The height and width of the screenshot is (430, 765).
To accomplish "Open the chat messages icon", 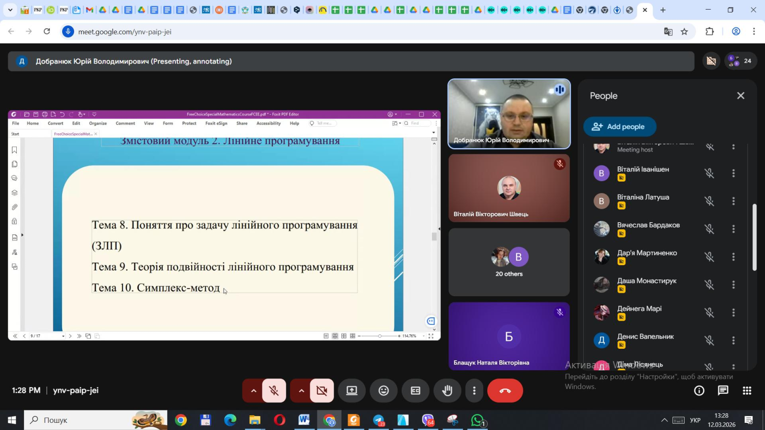I will tap(723, 391).
